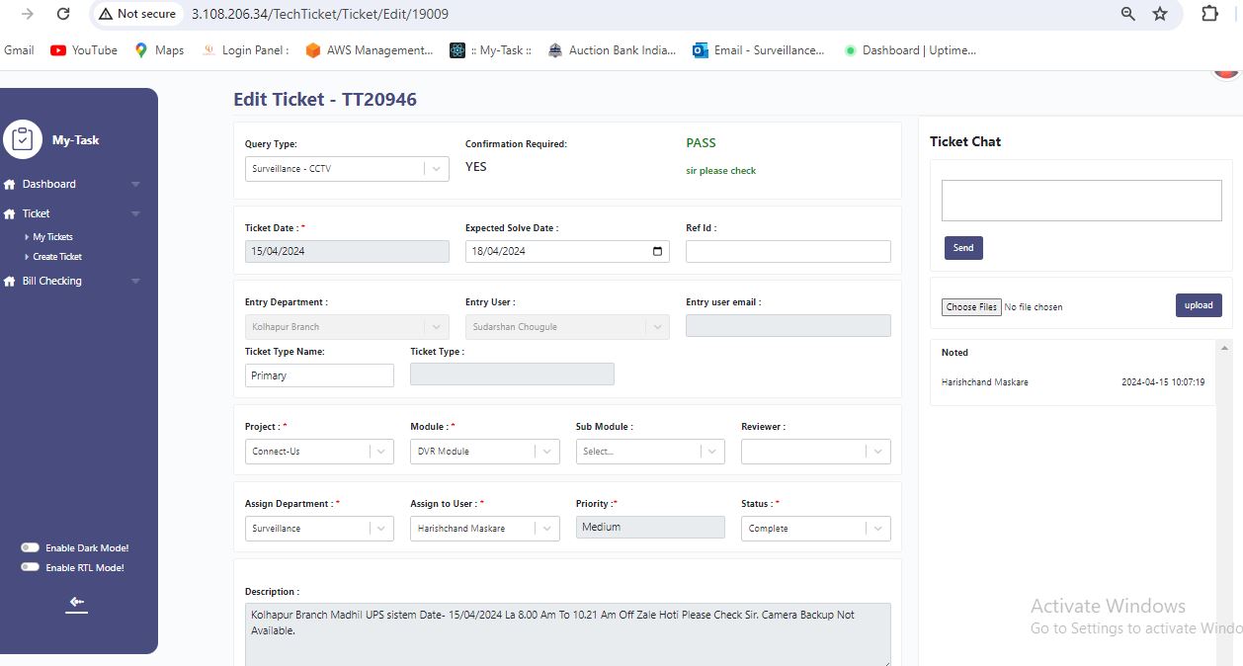Click the Ticket Chat message box

[1082, 201]
